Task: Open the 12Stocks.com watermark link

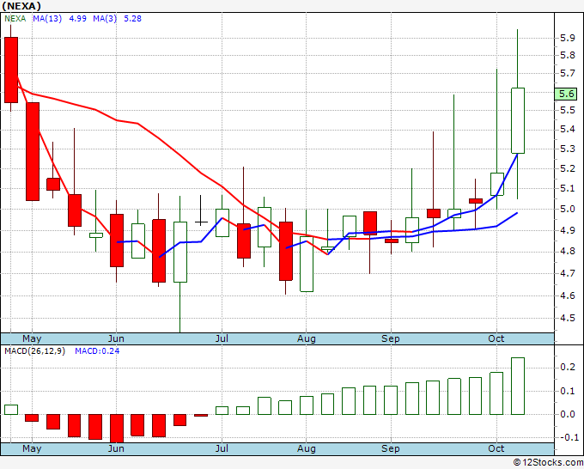Action: tap(548, 462)
